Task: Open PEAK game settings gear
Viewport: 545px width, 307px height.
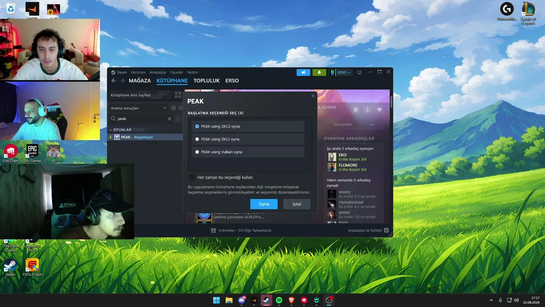Action: [356, 110]
